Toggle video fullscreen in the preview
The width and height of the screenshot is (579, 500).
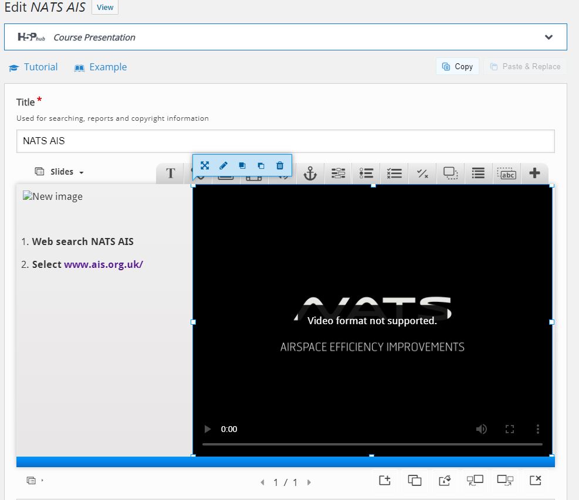(510, 429)
